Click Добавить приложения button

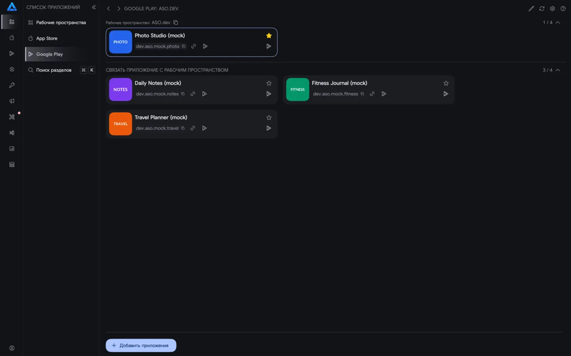[141, 345]
